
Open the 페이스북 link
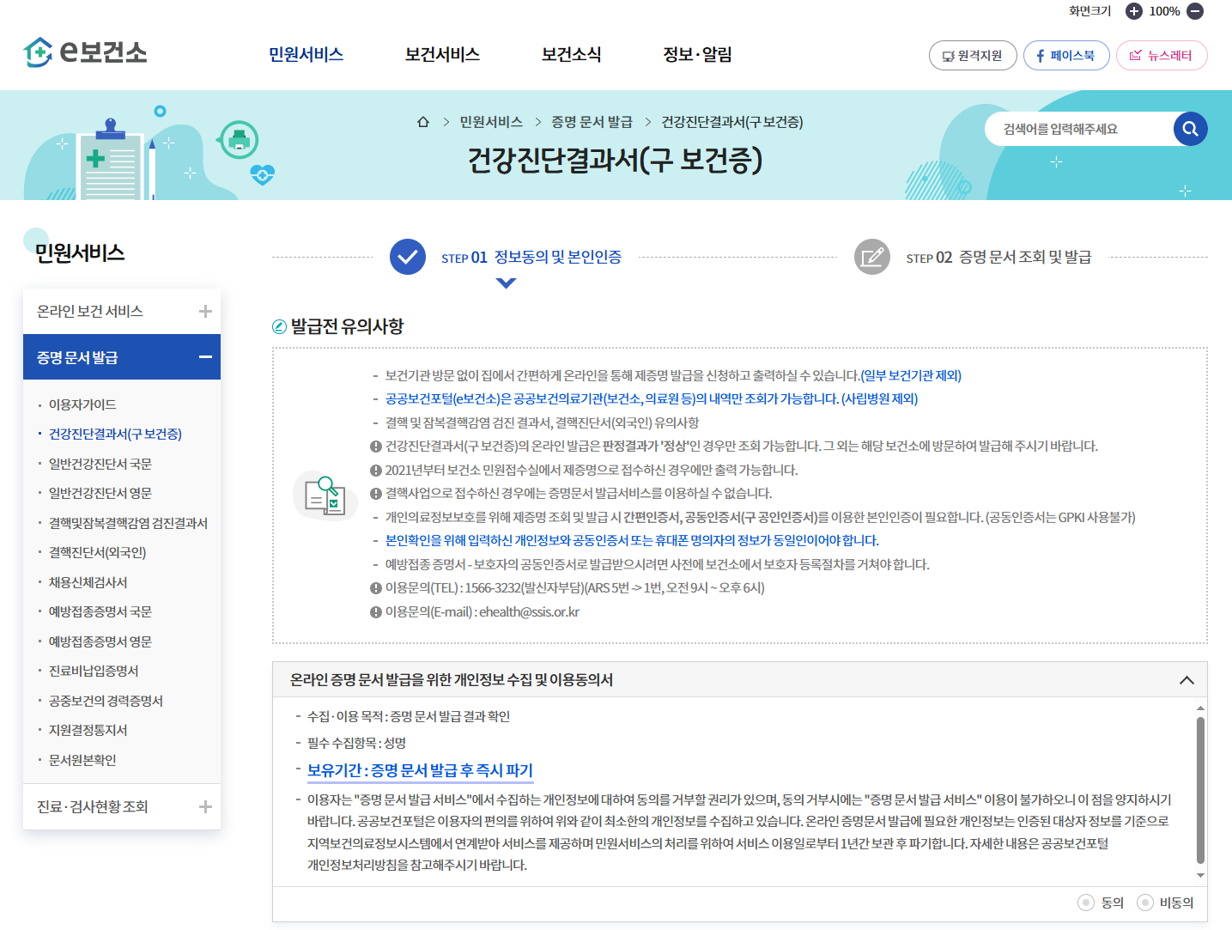click(1066, 56)
